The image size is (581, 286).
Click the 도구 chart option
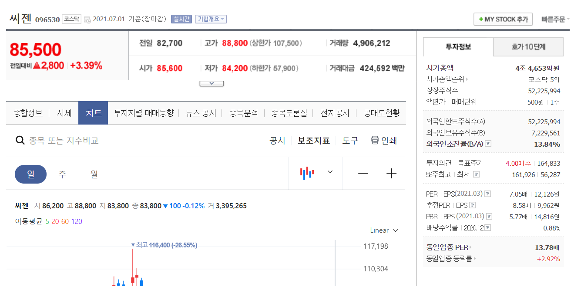tap(350, 140)
